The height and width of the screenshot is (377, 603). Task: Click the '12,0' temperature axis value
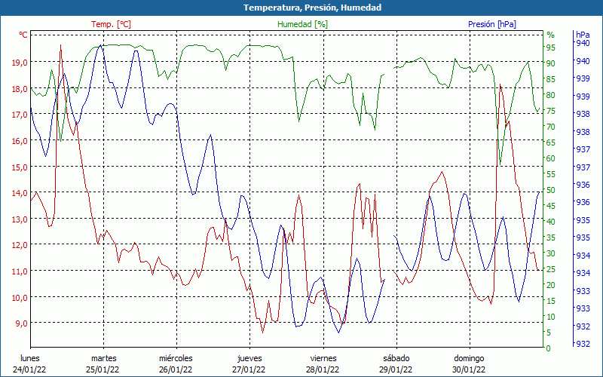(x=20, y=245)
